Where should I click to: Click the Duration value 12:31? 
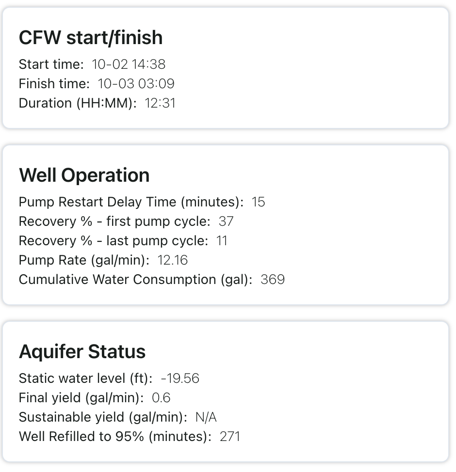pyautogui.click(x=160, y=103)
